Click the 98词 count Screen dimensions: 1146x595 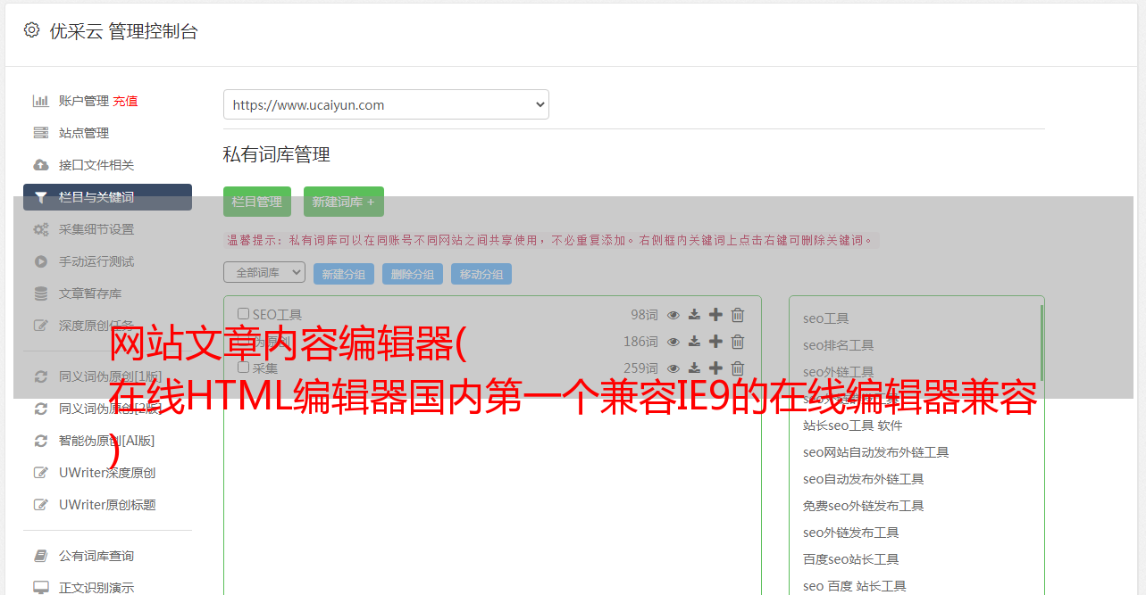pyautogui.click(x=644, y=315)
